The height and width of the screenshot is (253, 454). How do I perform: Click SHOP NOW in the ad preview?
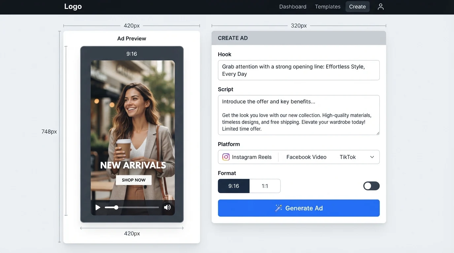134,180
